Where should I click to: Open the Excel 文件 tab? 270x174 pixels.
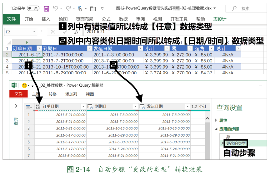click(x=11, y=19)
